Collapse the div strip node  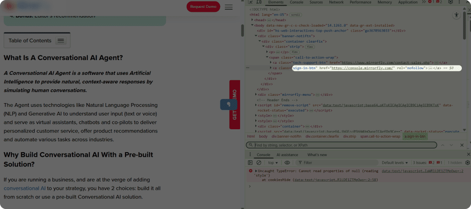pyautogui.click(x=264, y=47)
